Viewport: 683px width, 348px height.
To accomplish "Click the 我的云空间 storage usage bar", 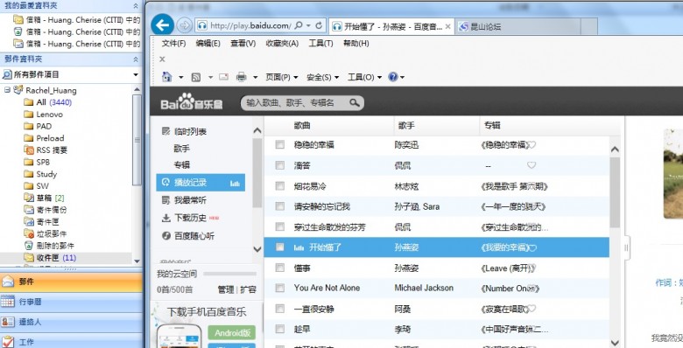I will tap(229, 274).
